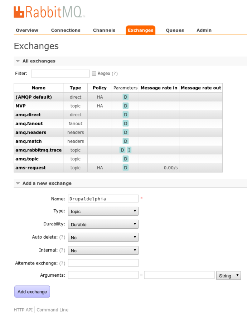Click the Alternate exchange input field
Image resolution: width=247 pixels, height=323 pixels.
[103, 263]
